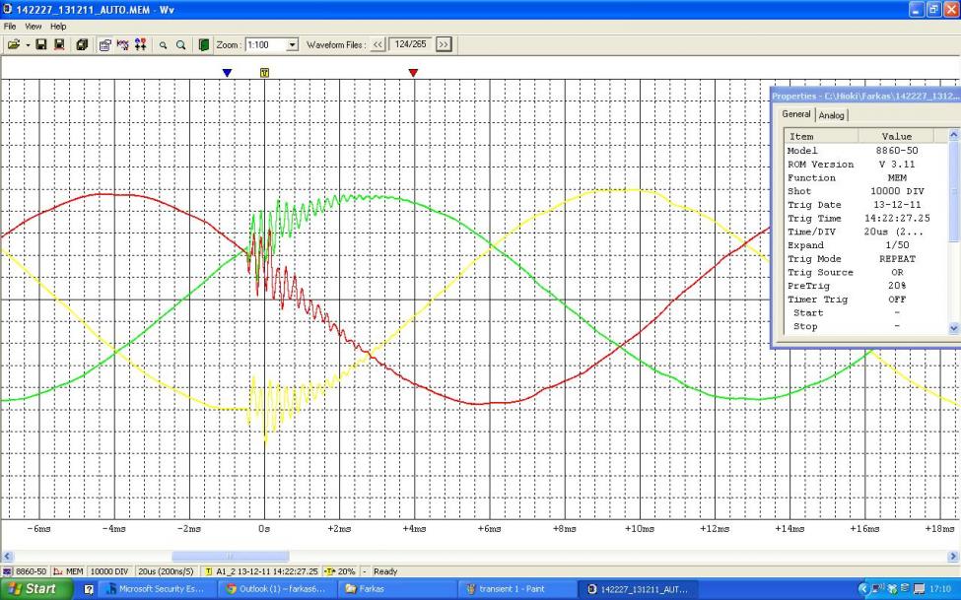Click the multi-page copy toolbar icon
This screenshot has height=600, width=961.
(82, 44)
